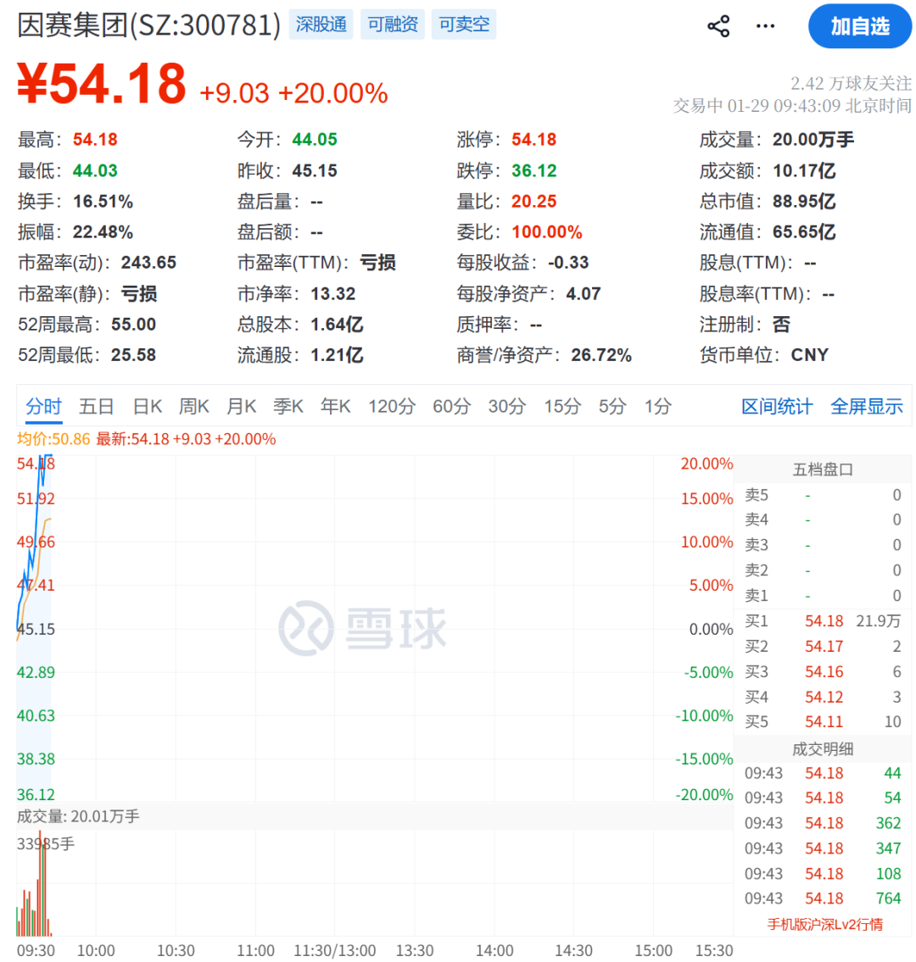Select the 月K monthly chart view

pyautogui.click(x=241, y=406)
